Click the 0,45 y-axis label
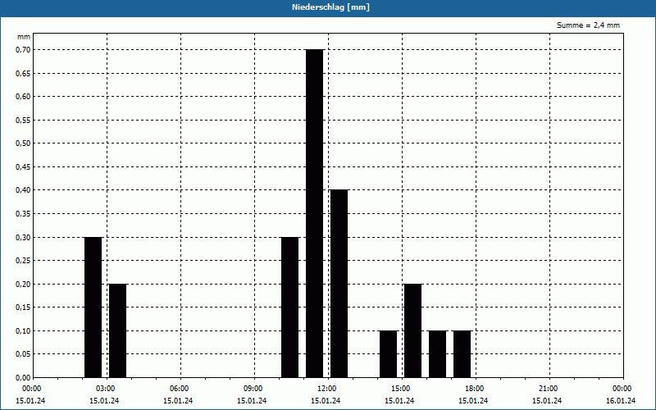This screenshot has height=410, width=656. 23,167
